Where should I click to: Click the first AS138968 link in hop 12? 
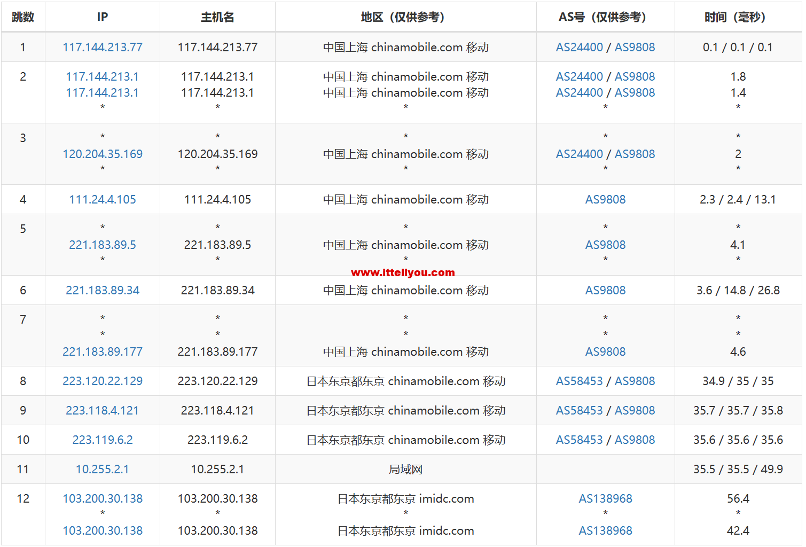pyautogui.click(x=605, y=498)
